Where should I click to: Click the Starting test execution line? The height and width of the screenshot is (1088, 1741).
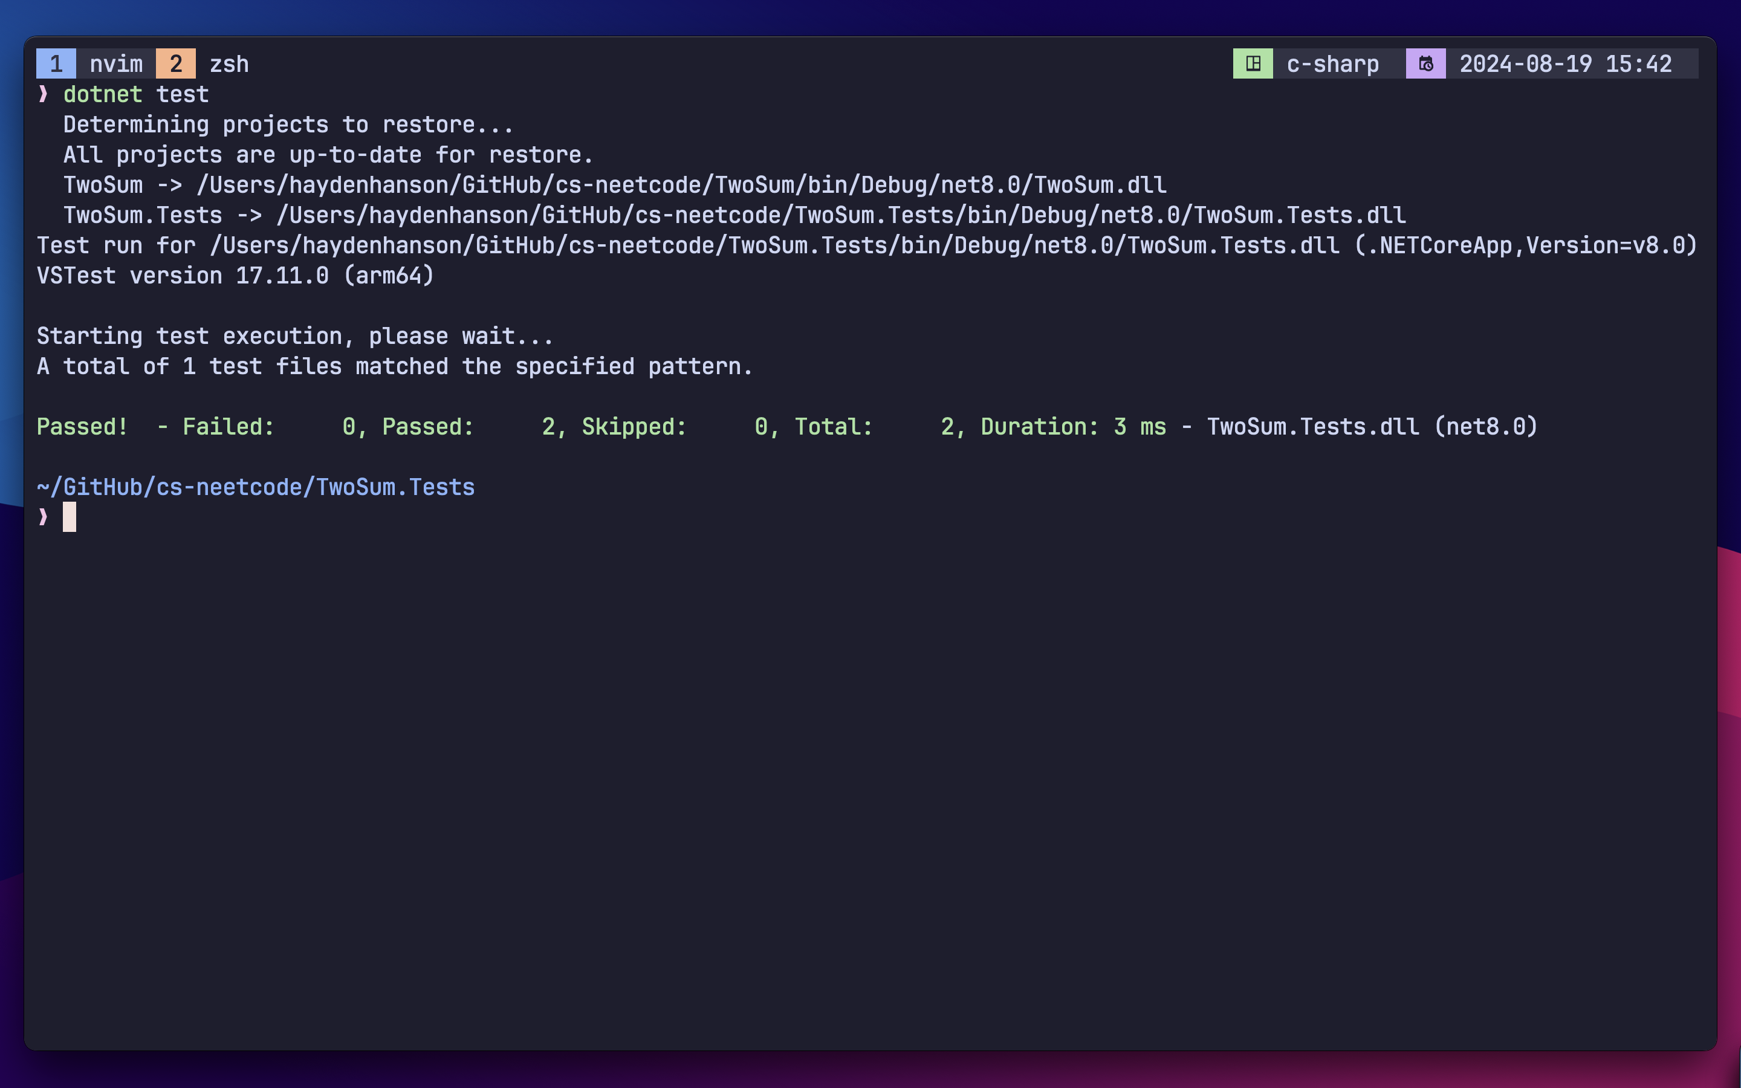point(295,336)
